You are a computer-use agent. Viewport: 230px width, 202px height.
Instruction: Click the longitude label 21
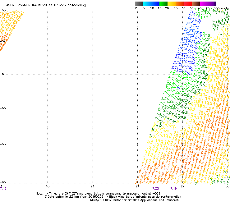tap(92, 186)
